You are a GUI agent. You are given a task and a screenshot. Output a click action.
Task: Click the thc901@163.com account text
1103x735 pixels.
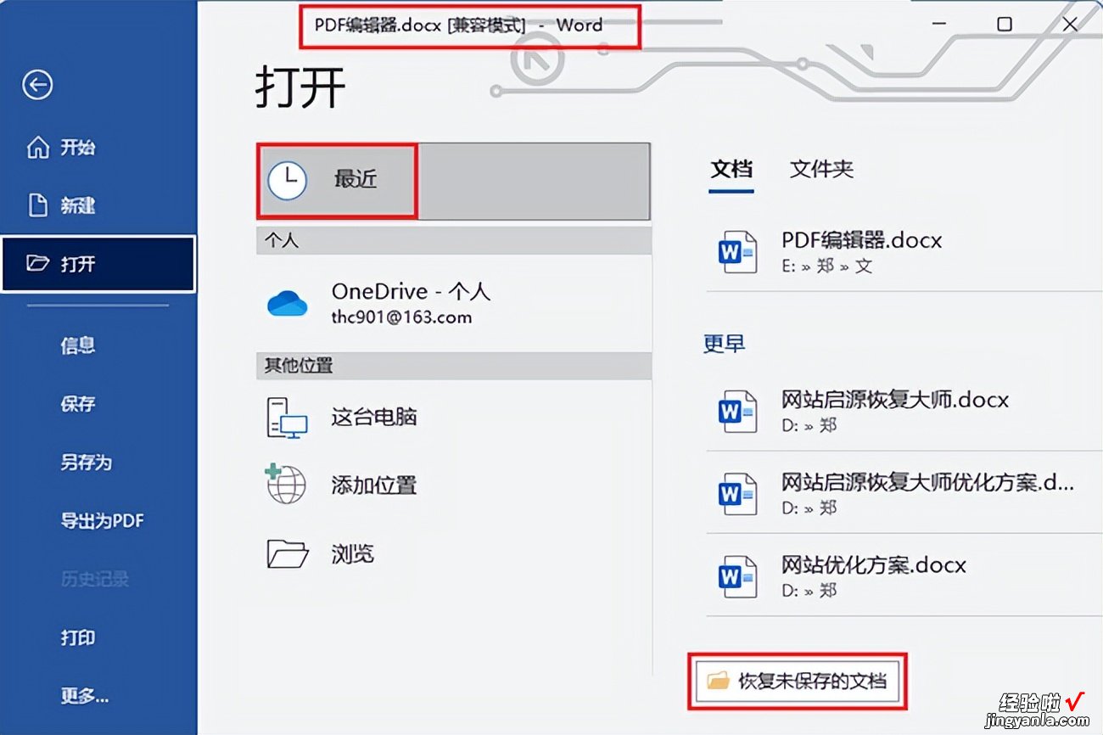pos(401,318)
